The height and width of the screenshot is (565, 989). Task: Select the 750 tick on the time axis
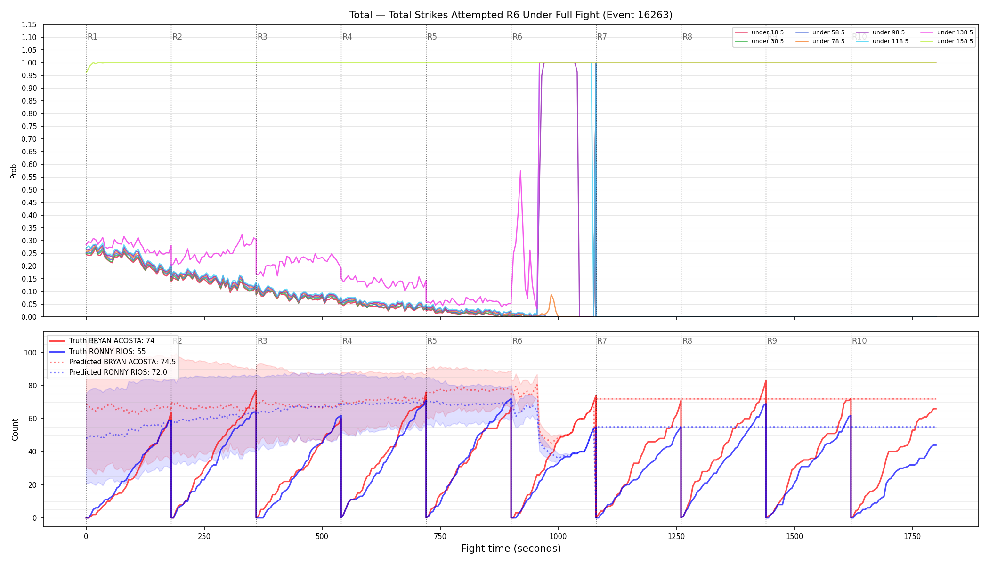[440, 536]
